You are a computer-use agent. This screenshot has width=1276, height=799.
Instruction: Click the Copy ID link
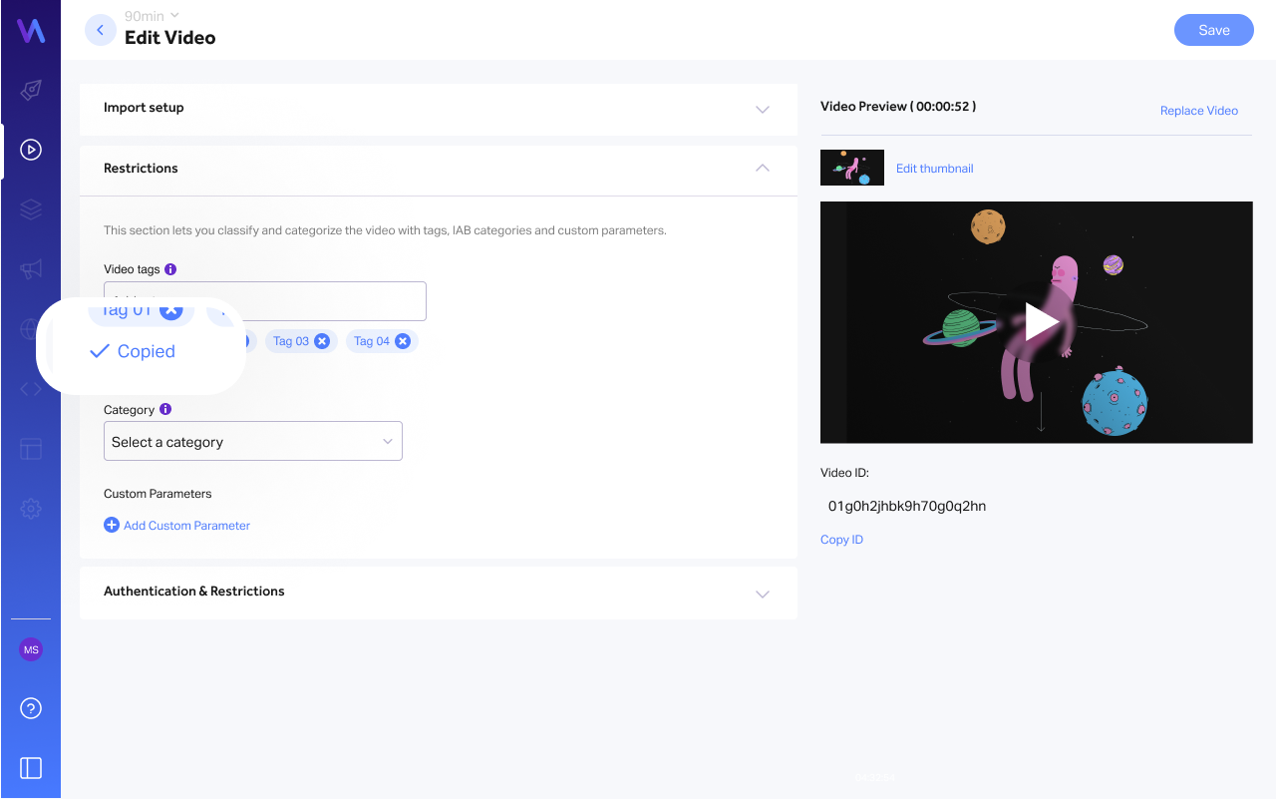point(842,540)
